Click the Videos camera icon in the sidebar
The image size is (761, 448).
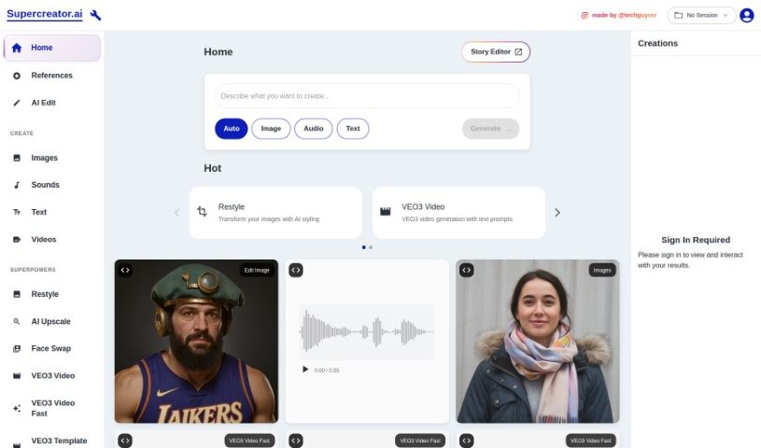coord(17,239)
